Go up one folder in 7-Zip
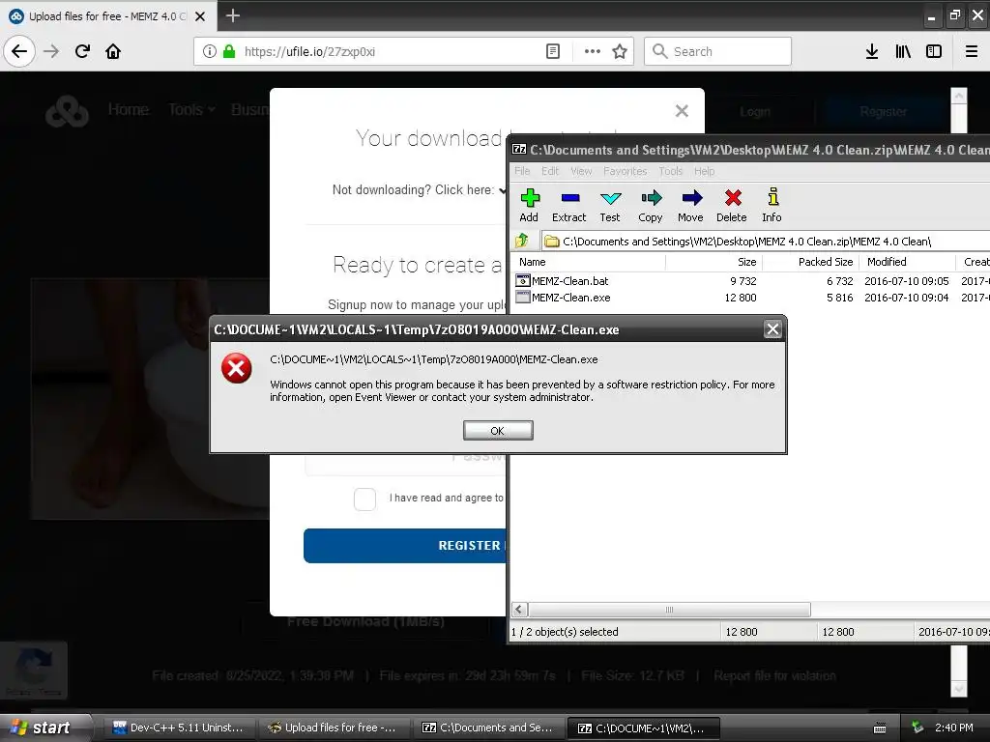Viewport: 990px width, 742px height. point(522,241)
